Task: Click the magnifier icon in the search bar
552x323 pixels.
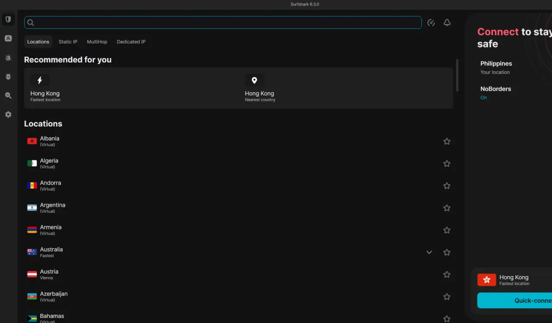Action: [x=31, y=23]
